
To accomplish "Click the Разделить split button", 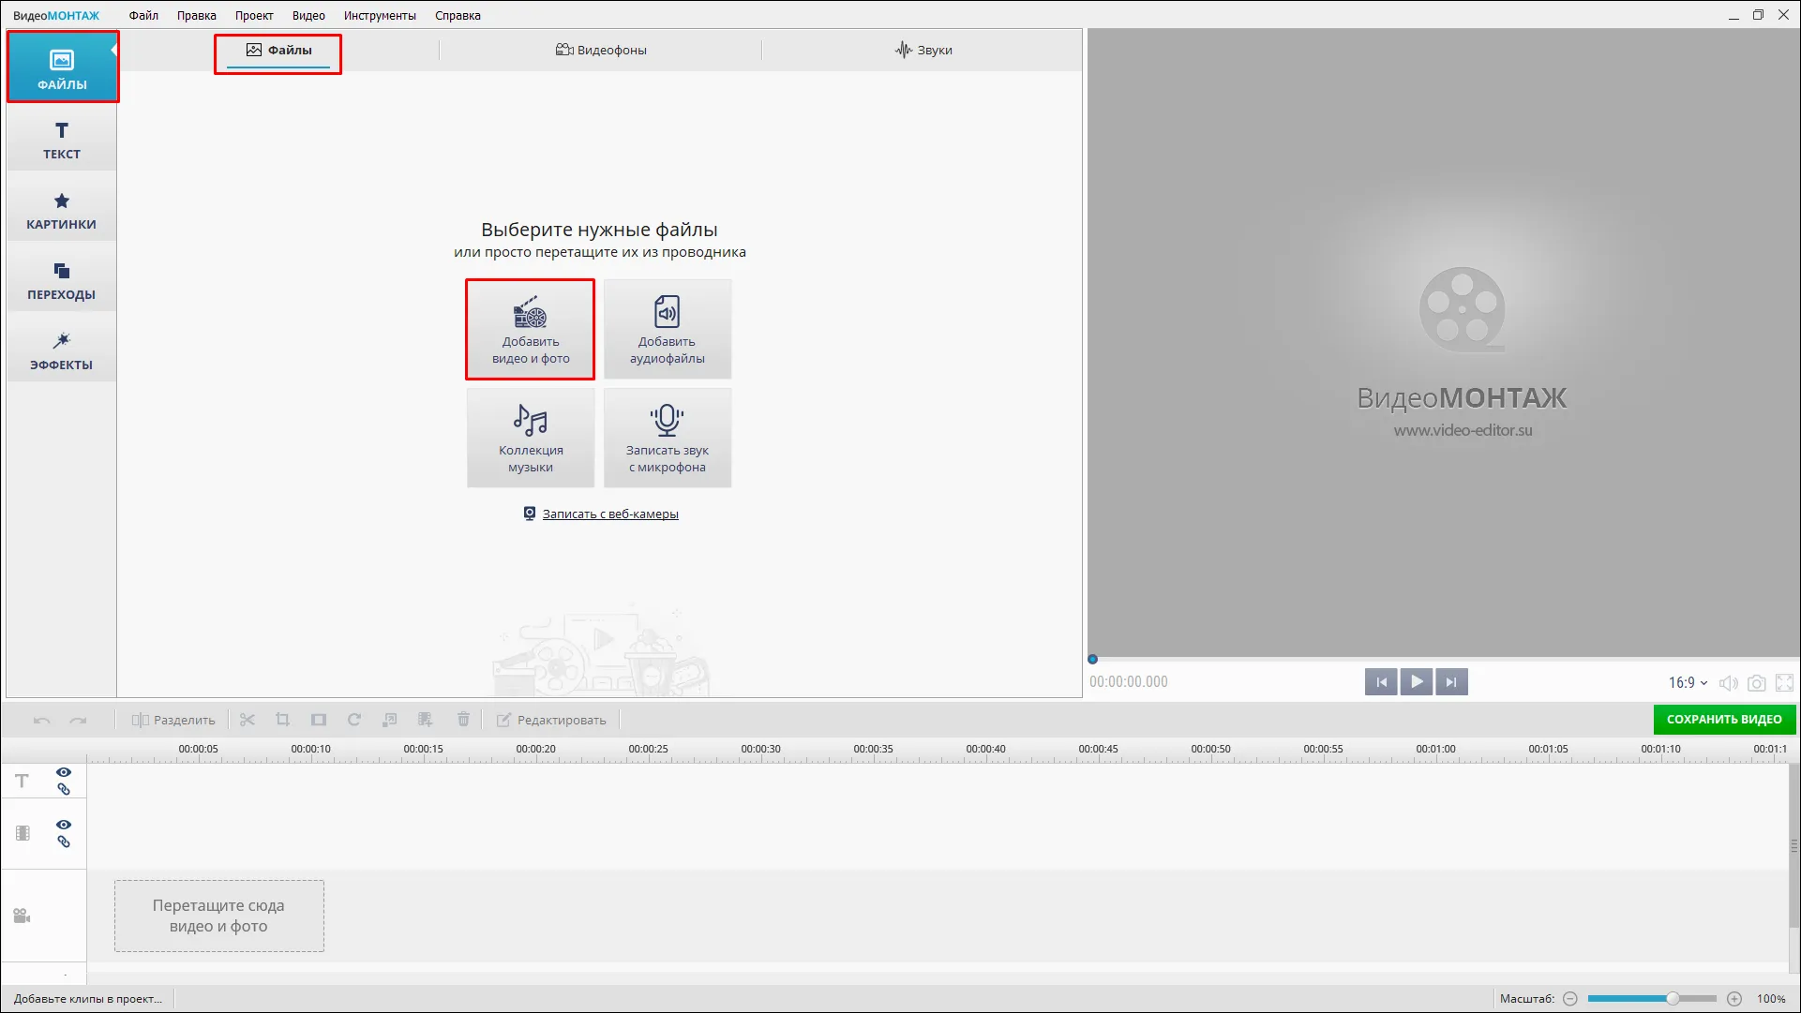I will [x=173, y=720].
